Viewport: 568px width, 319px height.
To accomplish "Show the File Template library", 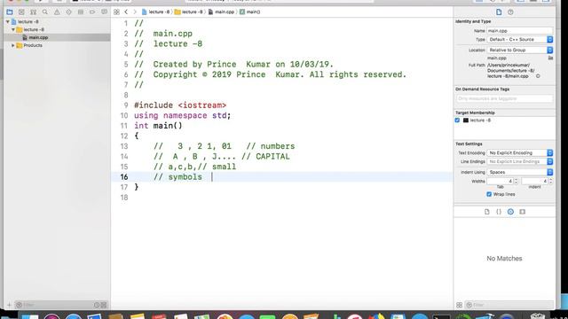I will coord(487,212).
